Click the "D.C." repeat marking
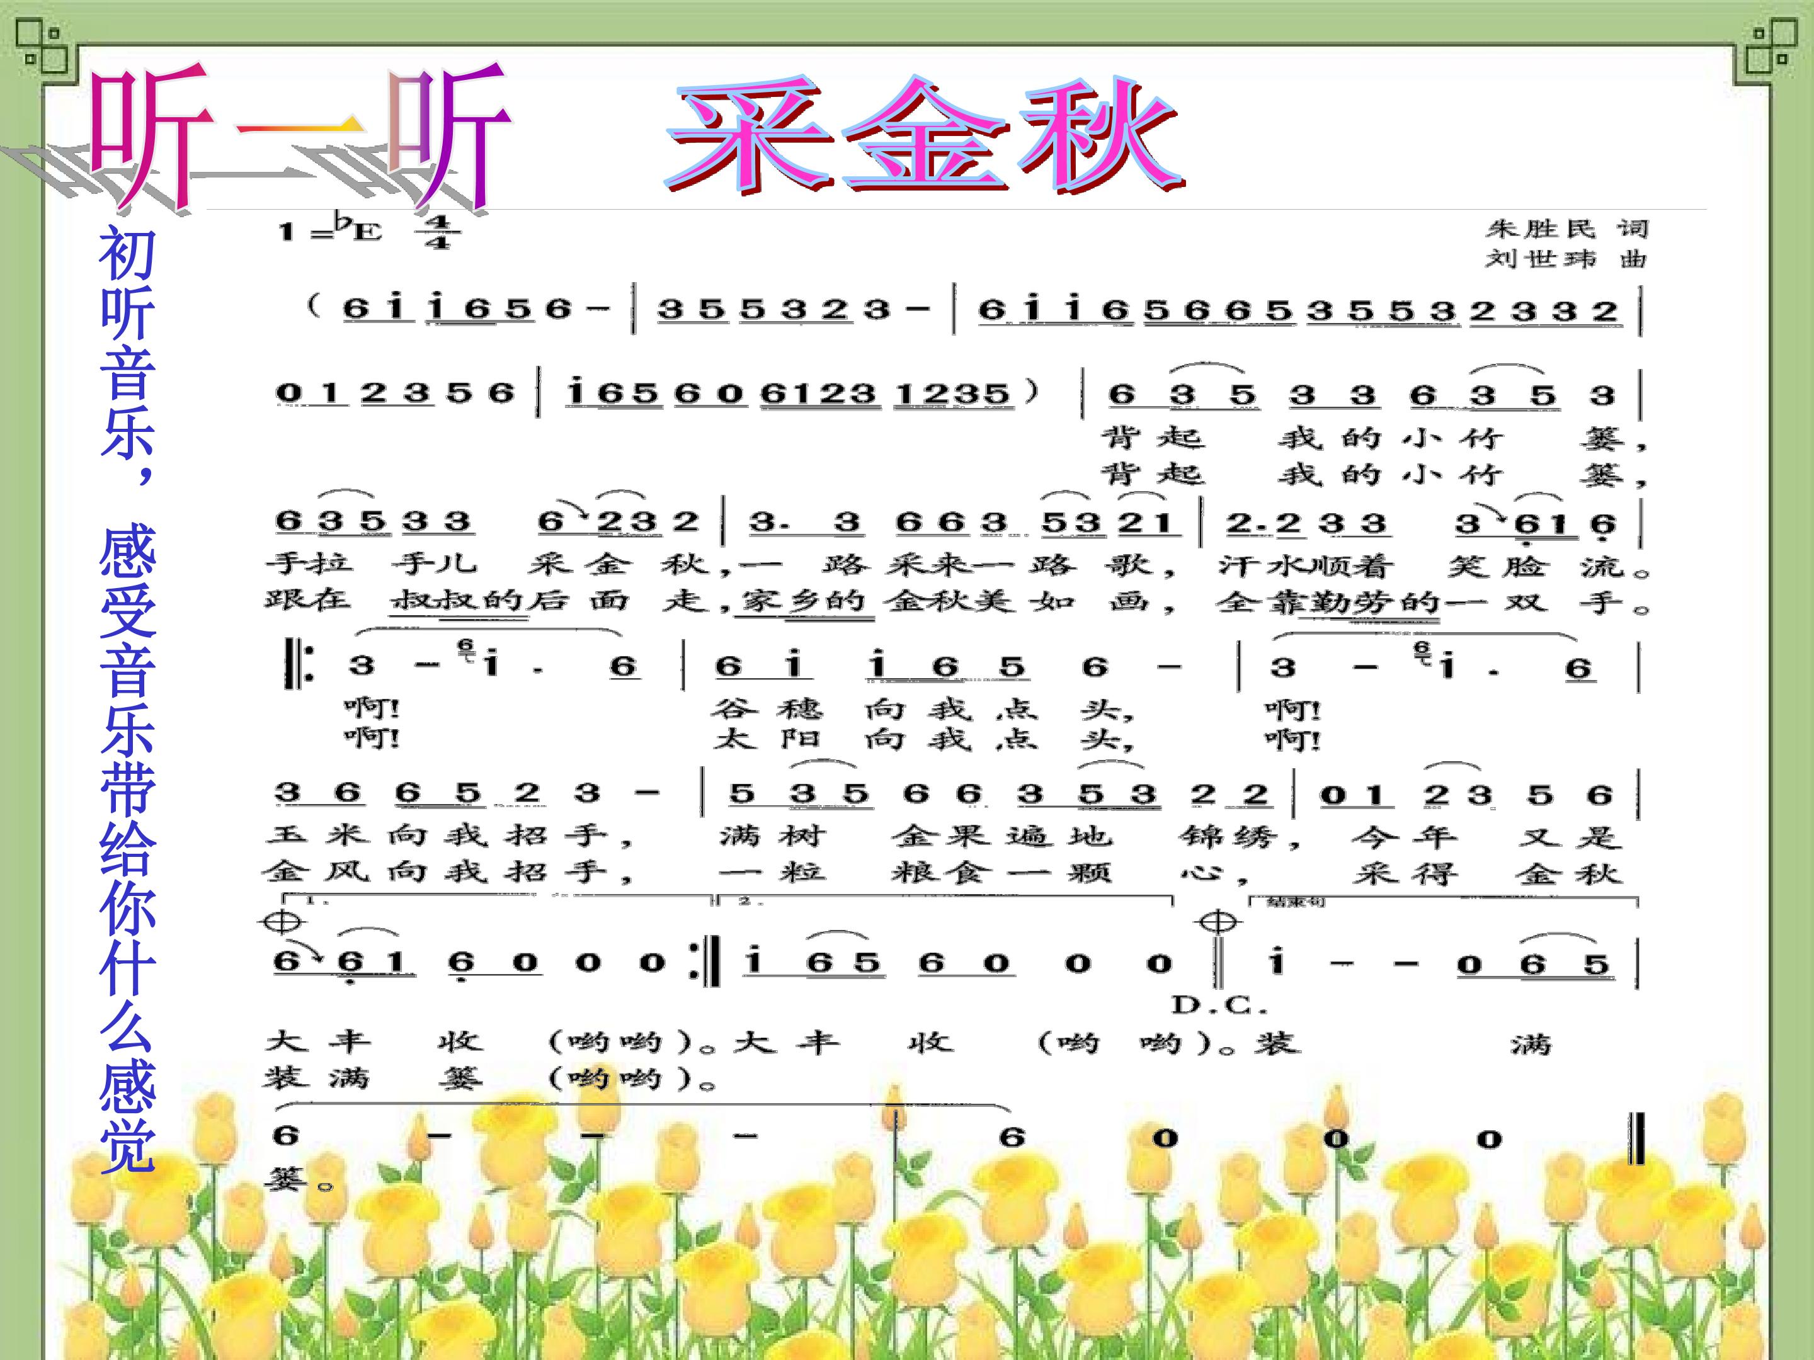Image resolution: width=1814 pixels, height=1360 pixels. [1219, 1004]
